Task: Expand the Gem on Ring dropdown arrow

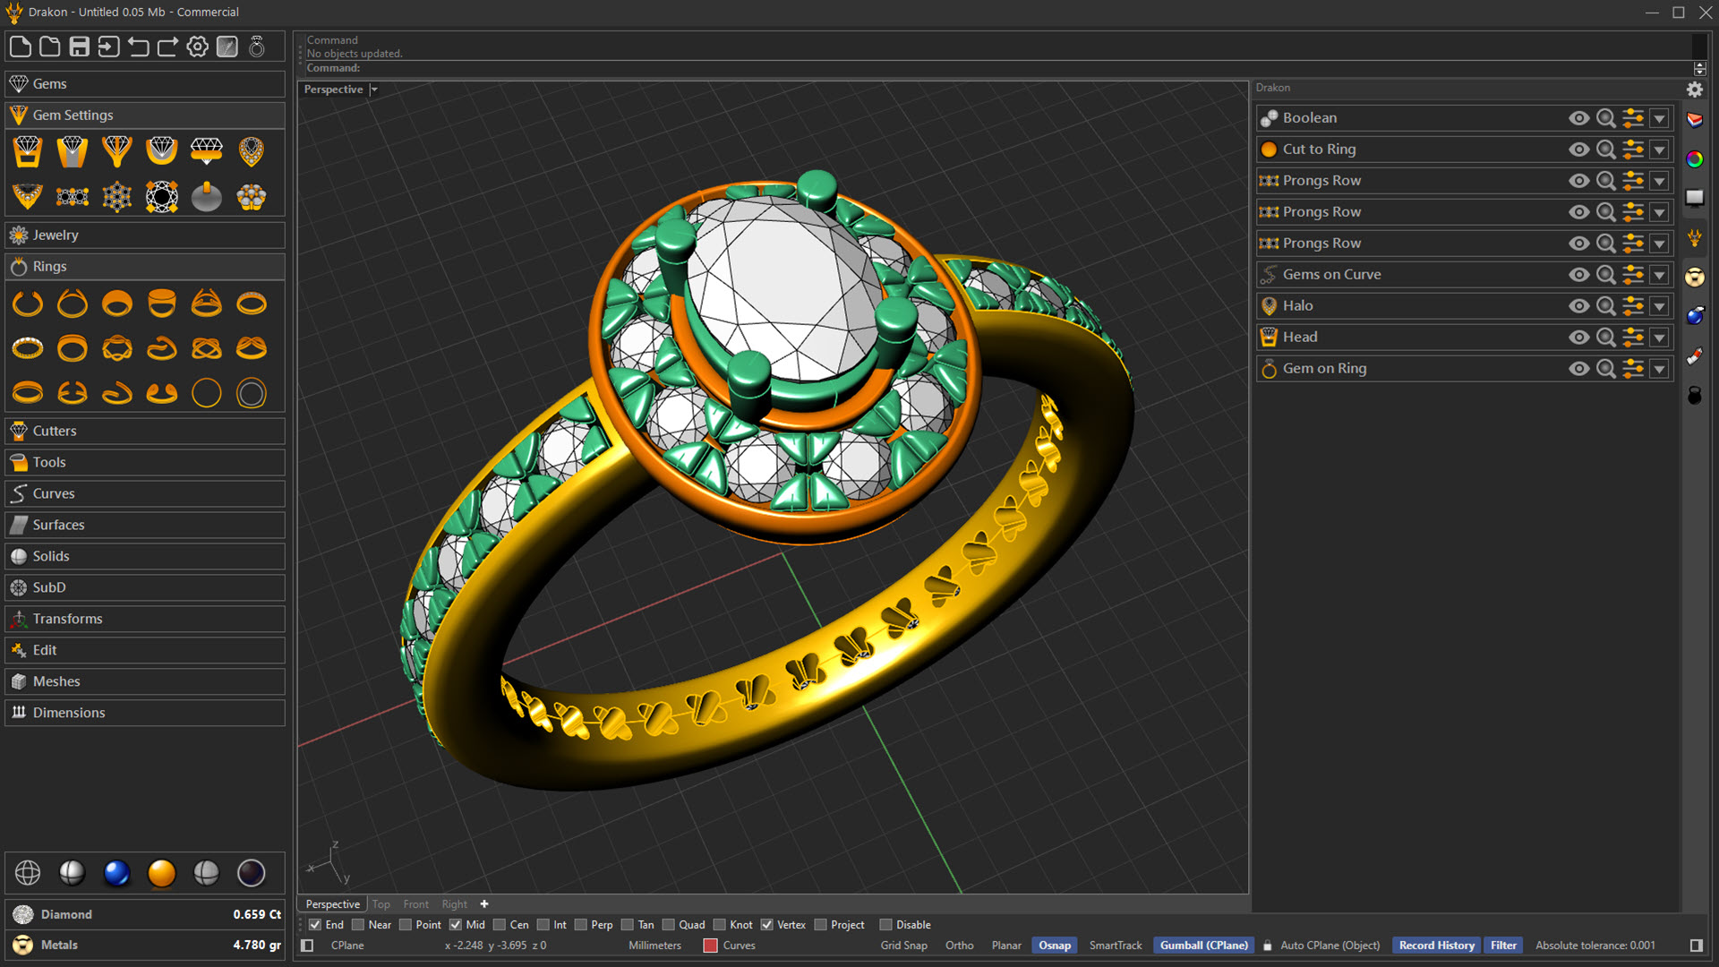Action: point(1660,369)
